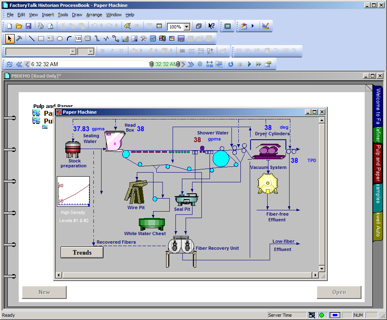
Task: Select the Connector tool
Action: (x=115, y=39)
